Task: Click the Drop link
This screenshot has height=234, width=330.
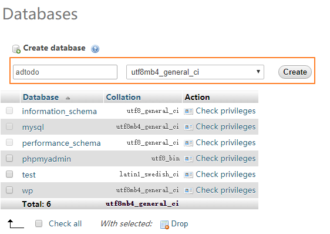Action: (x=180, y=223)
